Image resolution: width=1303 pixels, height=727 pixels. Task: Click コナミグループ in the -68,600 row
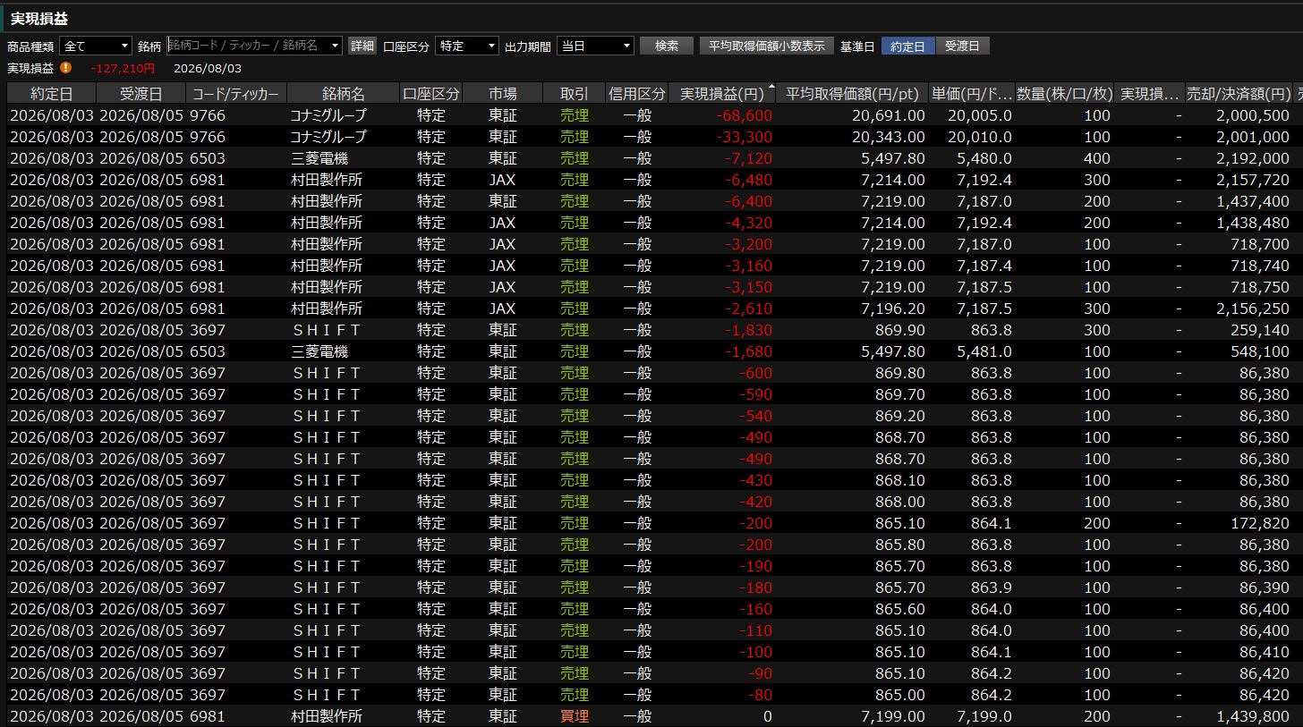pos(328,115)
